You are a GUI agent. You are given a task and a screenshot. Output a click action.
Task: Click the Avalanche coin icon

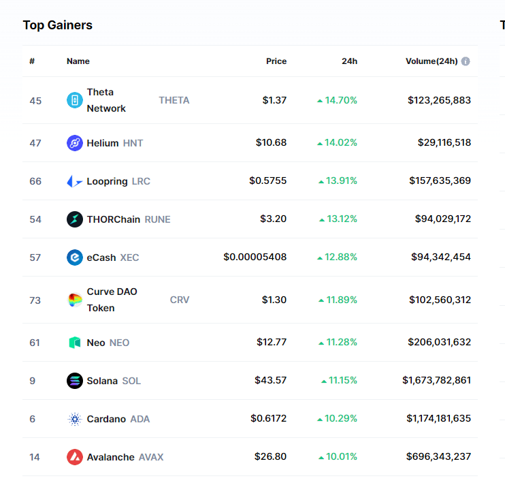[x=75, y=457]
